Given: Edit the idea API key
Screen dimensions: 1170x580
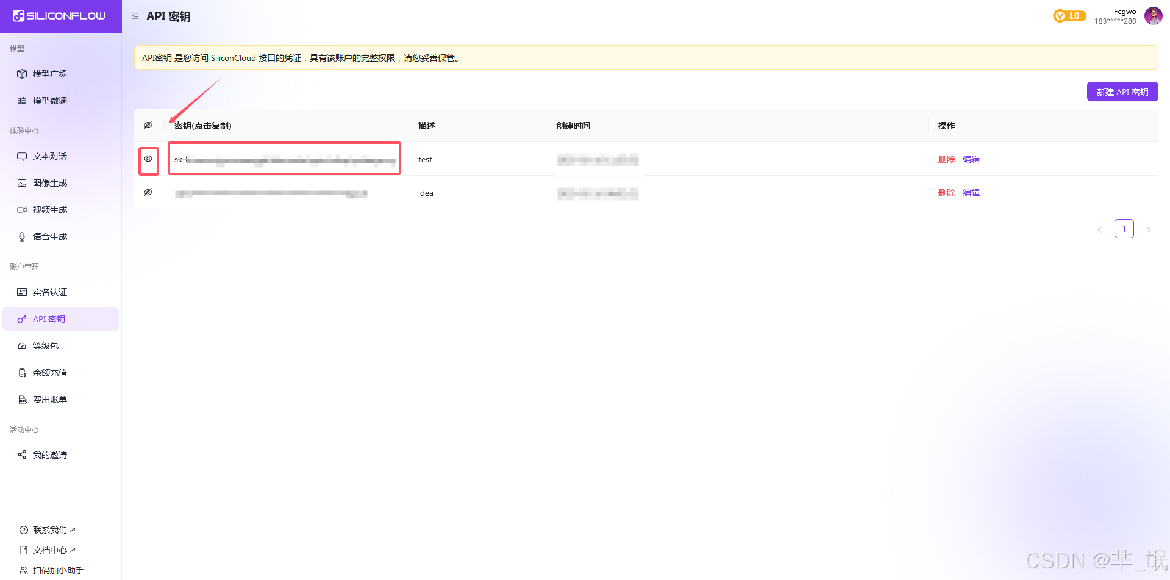Looking at the screenshot, I should [x=971, y=193].
